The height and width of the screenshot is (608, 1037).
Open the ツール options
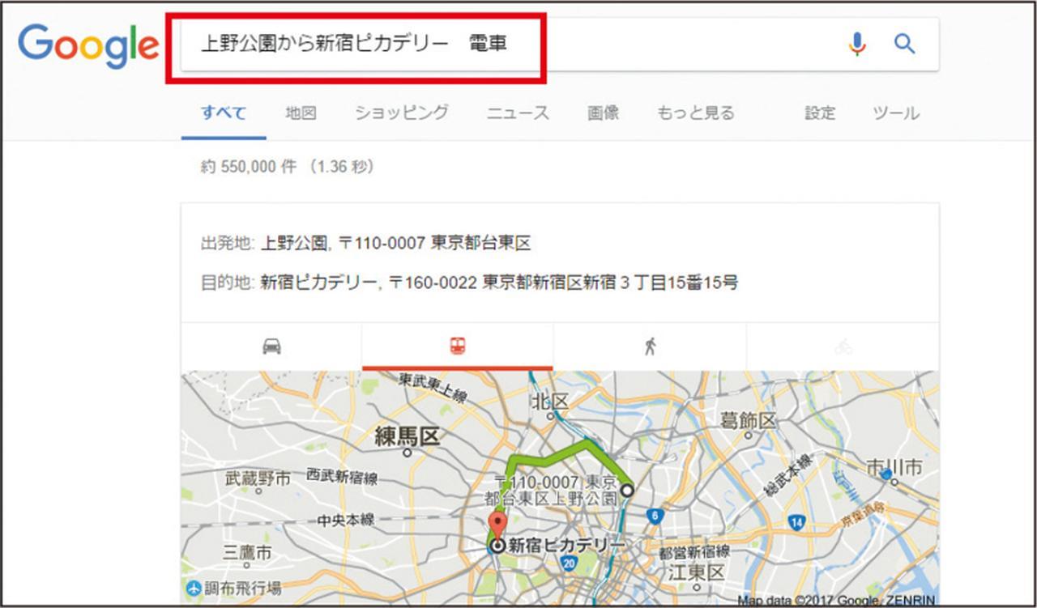coord(896,113)
